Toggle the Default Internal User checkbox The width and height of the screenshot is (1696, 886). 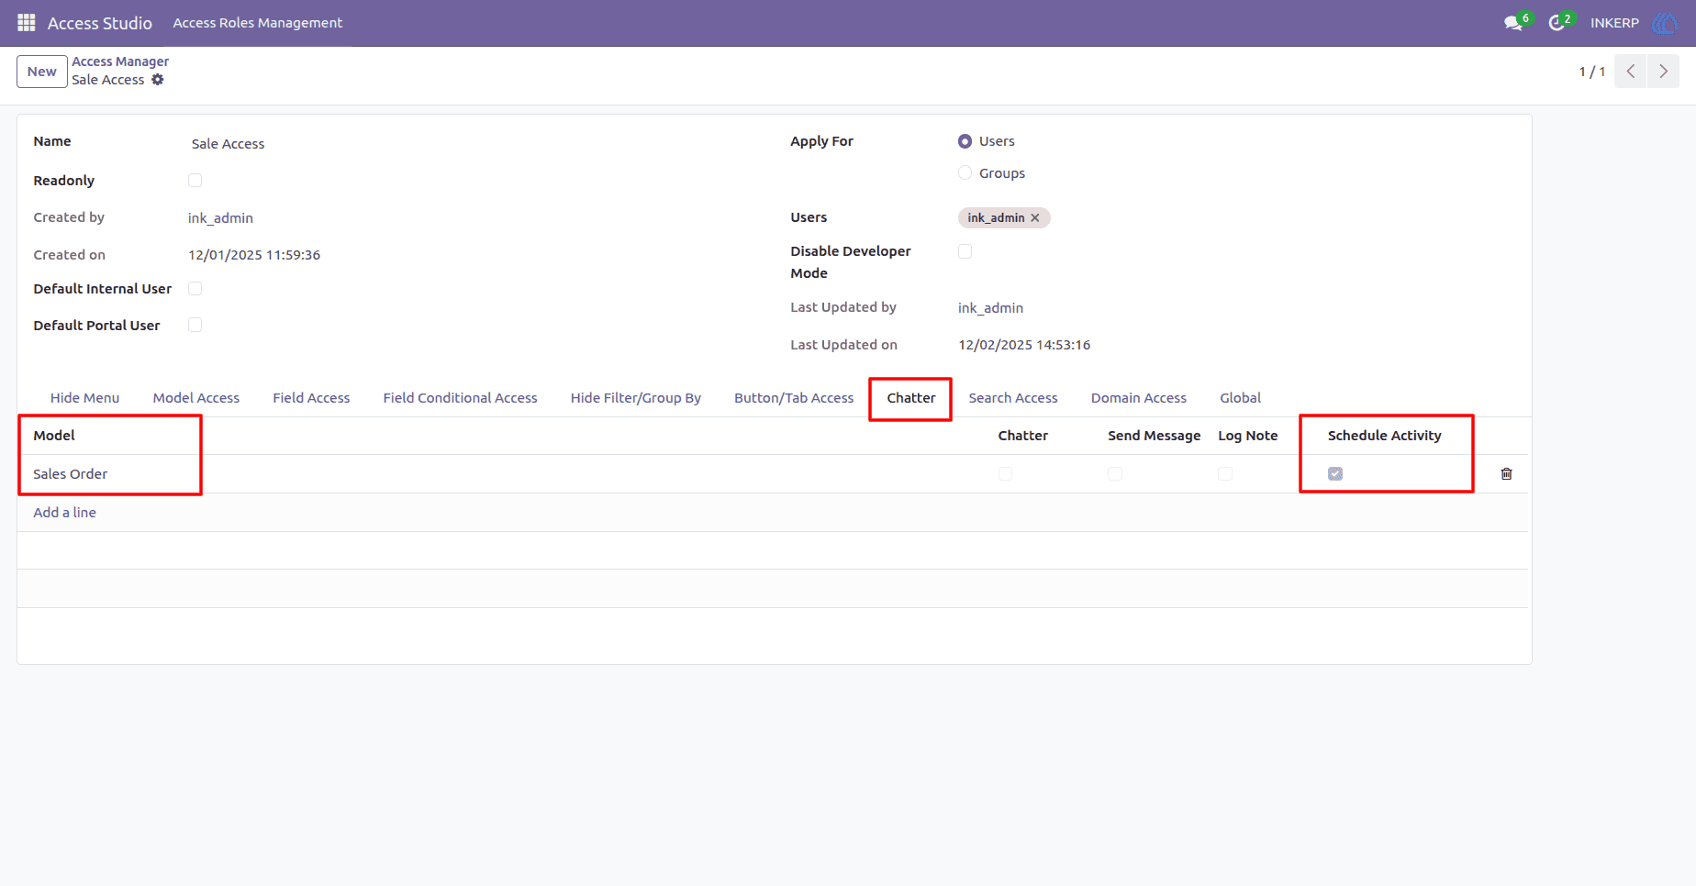[x=195, y=289]
